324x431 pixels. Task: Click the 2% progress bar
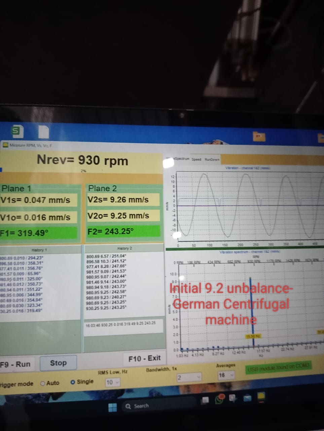click(82, 171)
